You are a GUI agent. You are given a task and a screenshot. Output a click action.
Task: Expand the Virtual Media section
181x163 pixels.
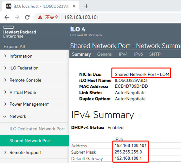click(x=35, y=92)
